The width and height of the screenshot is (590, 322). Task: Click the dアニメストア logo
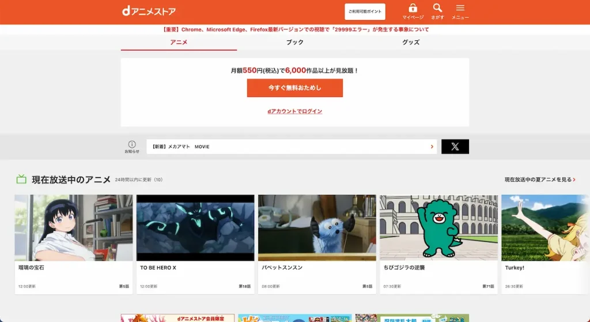149,12
